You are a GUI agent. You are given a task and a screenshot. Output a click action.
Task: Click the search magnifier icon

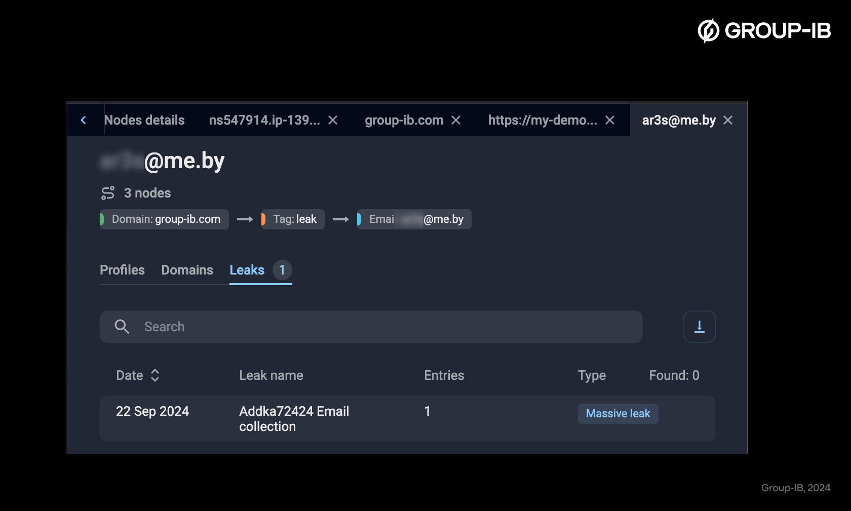[122, 327]
